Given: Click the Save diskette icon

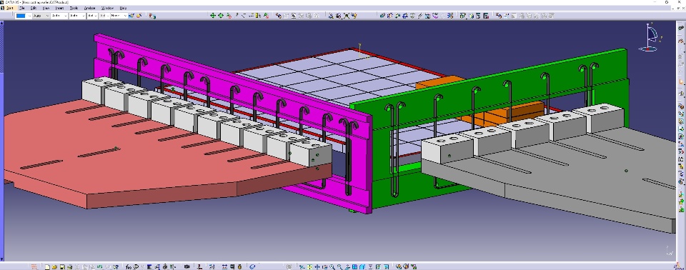Looking at the screenshot, I should tap(62, 266).
